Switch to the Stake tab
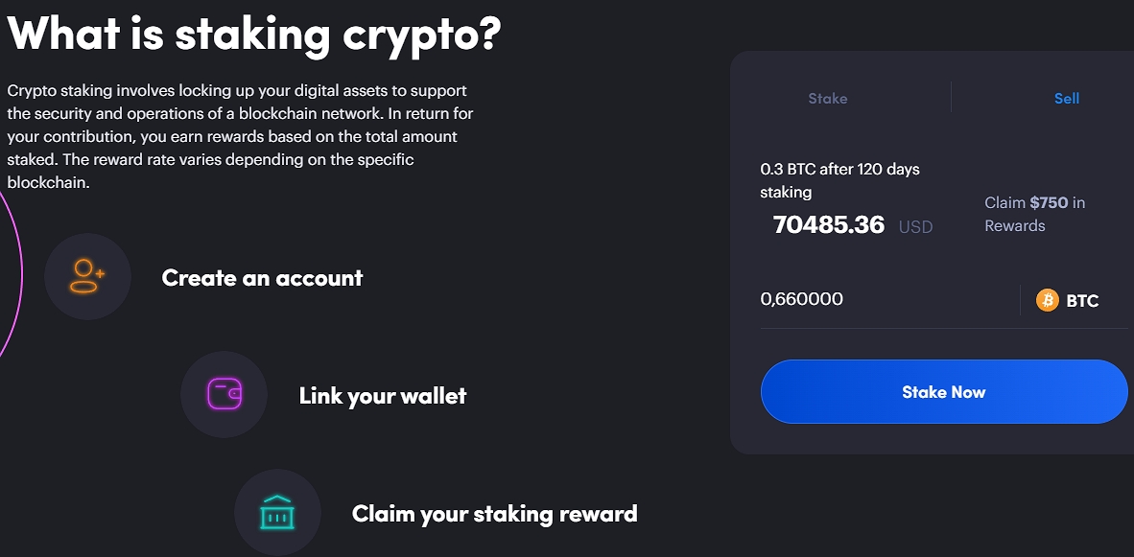The height and width of the screenshot is (557, 1134). (x=828, y=98)
